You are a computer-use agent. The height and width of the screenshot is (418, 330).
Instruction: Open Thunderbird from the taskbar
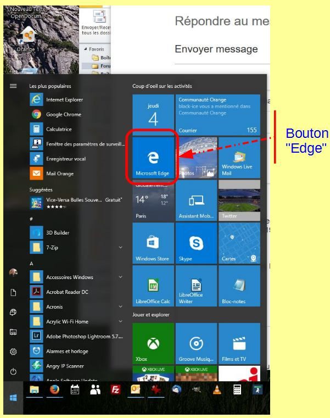[176, 390]
